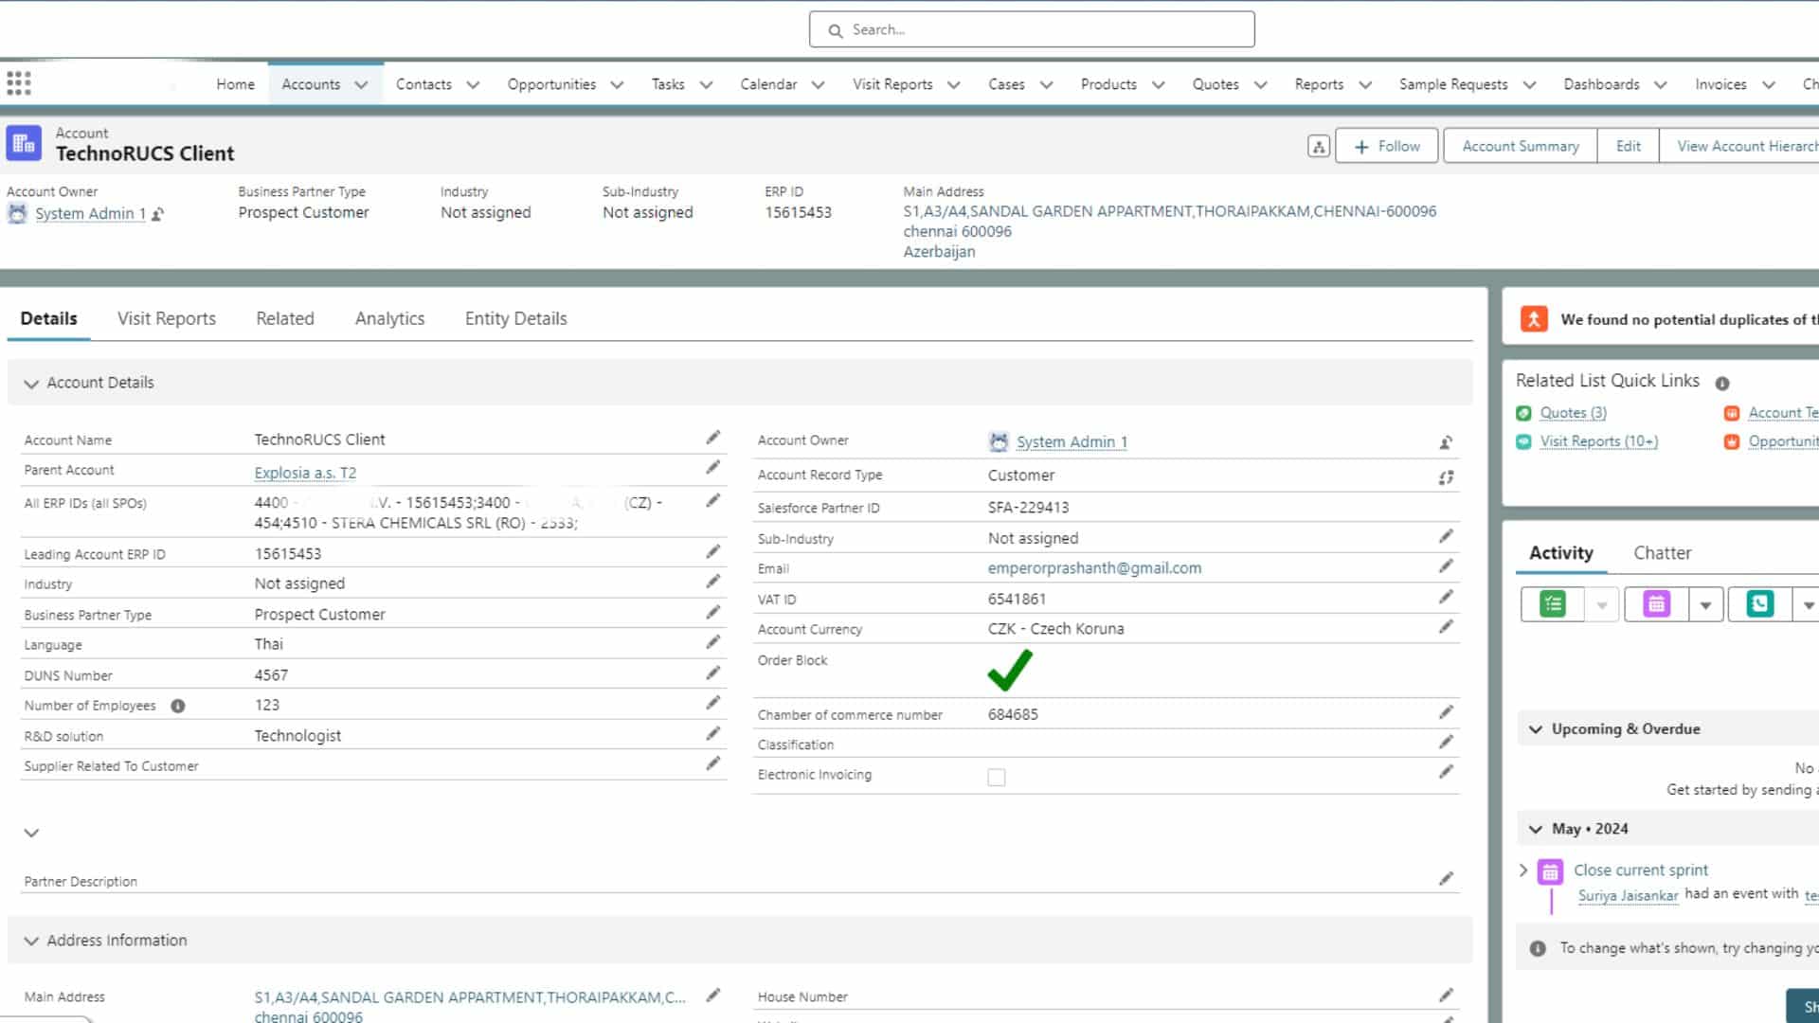
Task: Click in the global Search field
Action: tap(1032, 29)
